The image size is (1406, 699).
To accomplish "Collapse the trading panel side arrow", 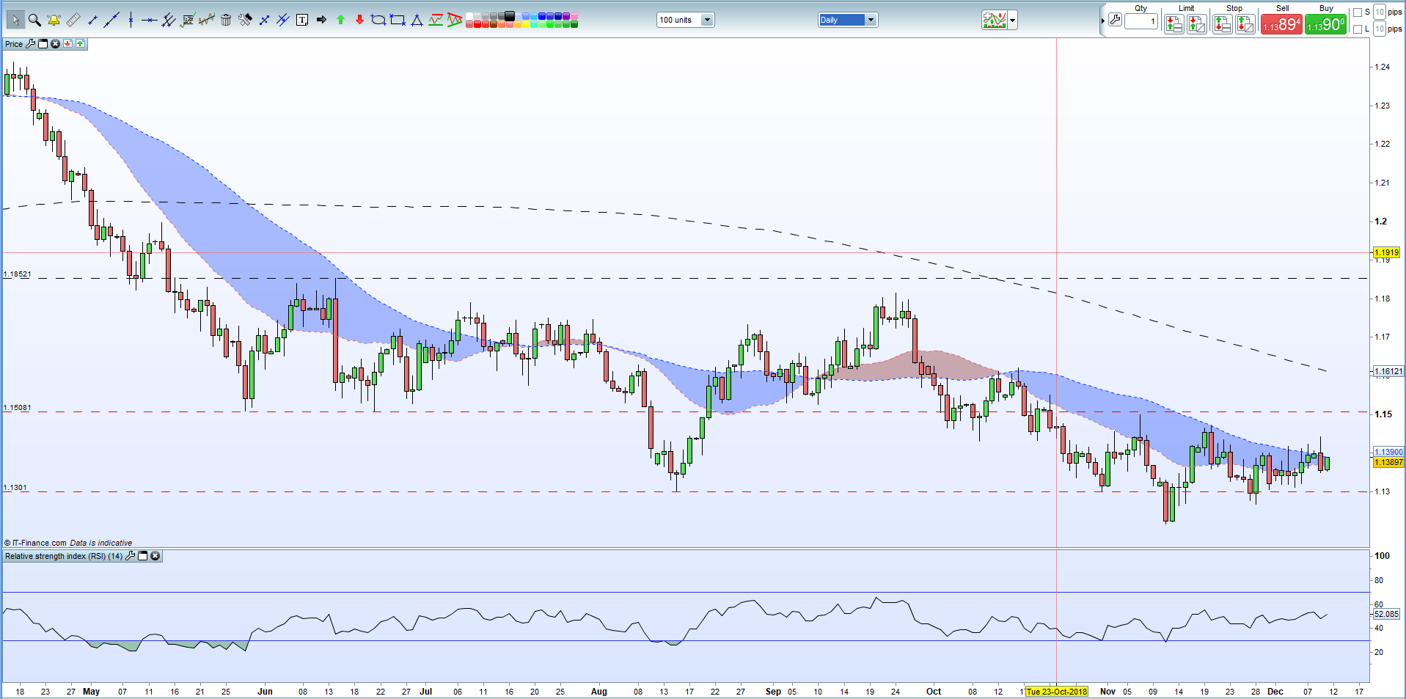I will (x=1102, y=21).
